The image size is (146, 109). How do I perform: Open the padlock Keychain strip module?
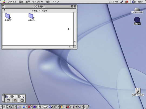[41, 107]
